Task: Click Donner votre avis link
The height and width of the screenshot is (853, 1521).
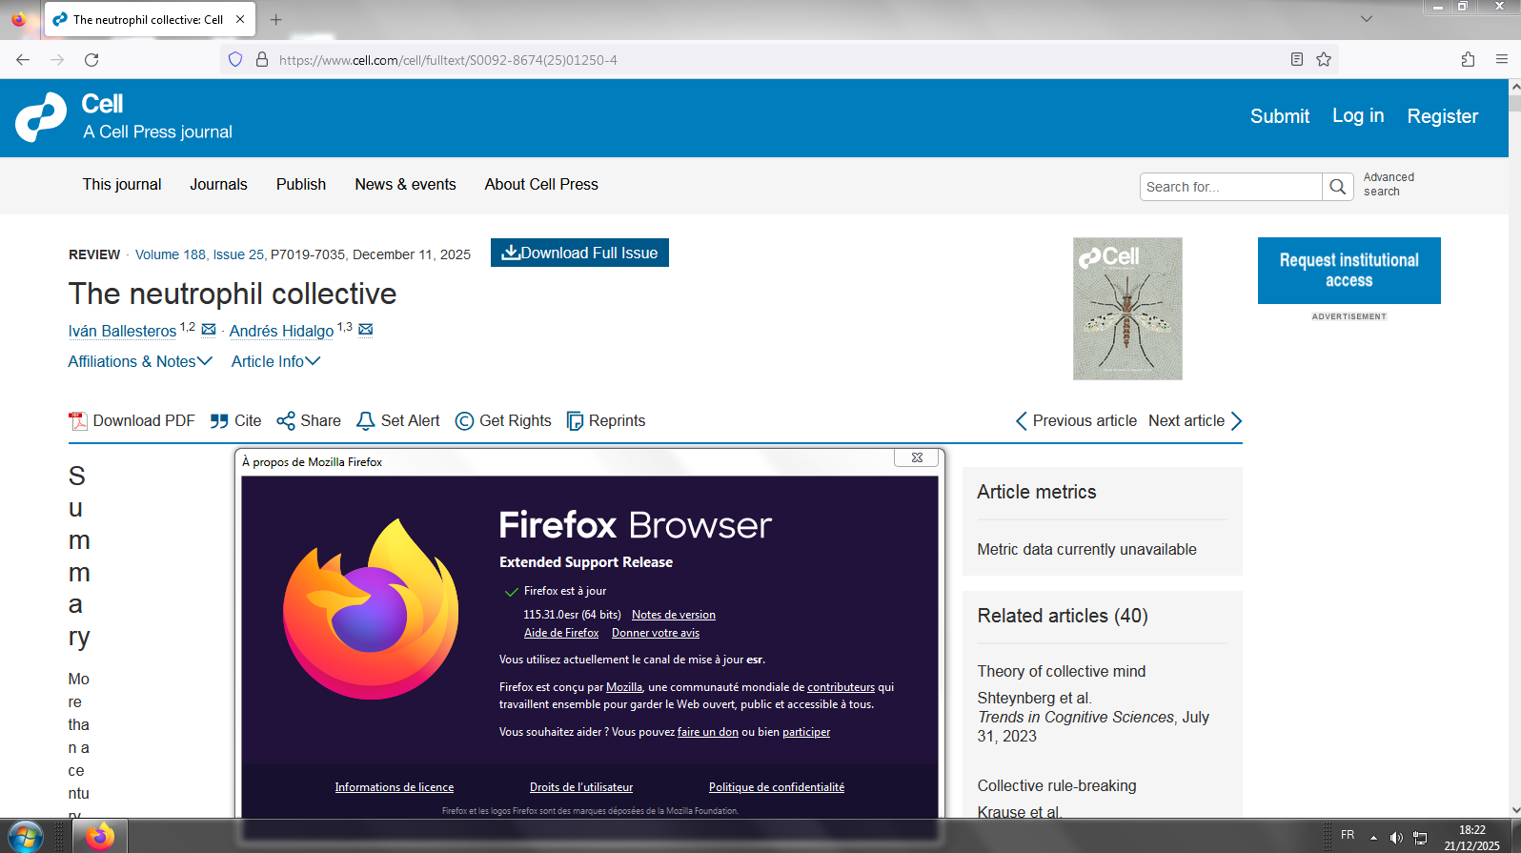Action: pyautogui.click(x=656, y=633)
